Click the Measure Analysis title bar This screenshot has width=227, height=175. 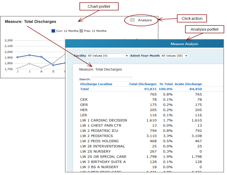[x=144, y=44]
